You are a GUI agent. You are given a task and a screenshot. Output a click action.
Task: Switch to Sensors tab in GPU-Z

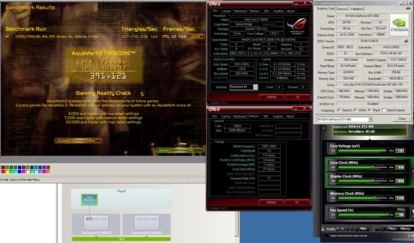pyautogui.click(x=342, y=9)
